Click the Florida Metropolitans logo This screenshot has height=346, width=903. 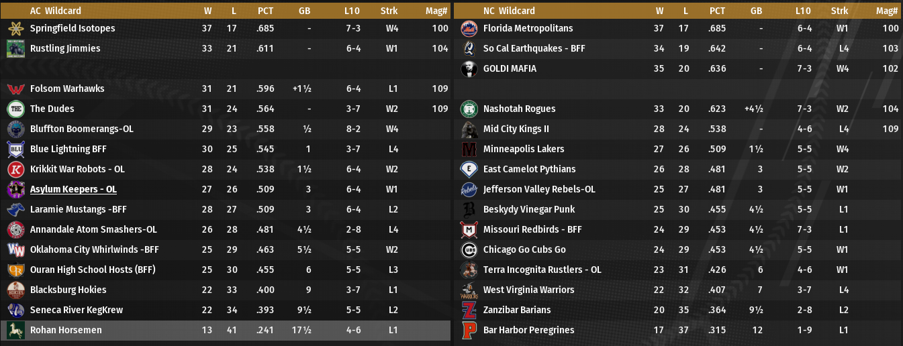tap(469, 28)
